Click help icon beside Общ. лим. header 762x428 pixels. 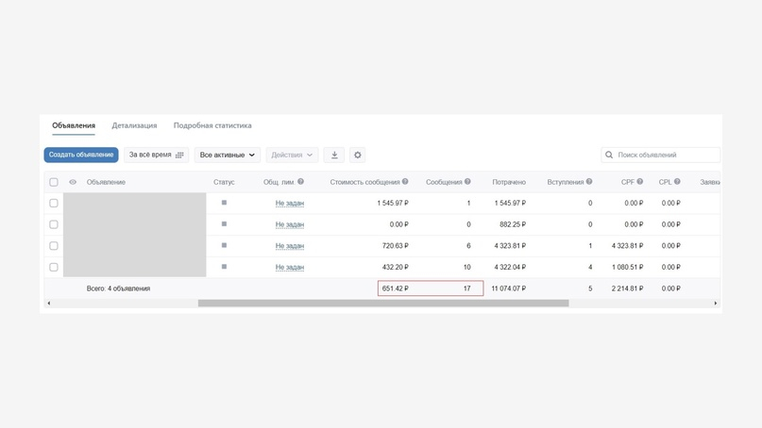click(x=301, y=182)
